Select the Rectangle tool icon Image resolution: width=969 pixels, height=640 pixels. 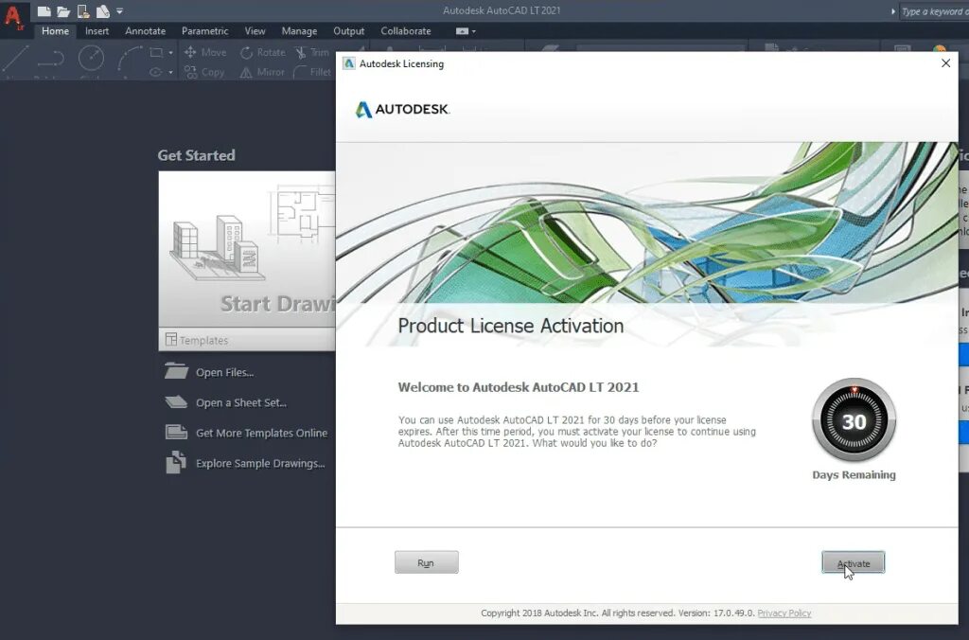[157, 53]
